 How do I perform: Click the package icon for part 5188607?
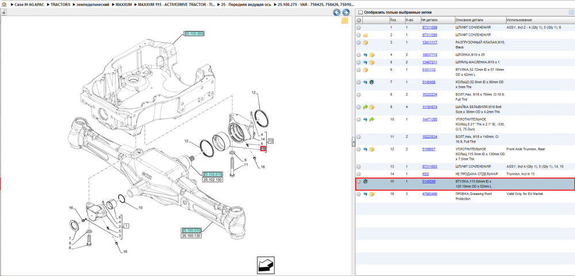pyautogui.click(x=371, y=149)
